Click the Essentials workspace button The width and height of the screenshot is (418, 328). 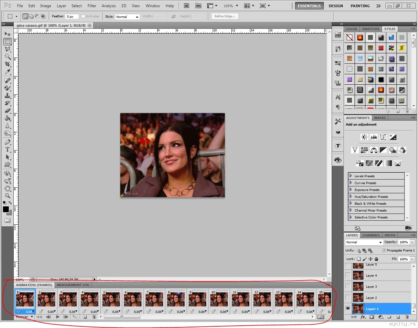309,6
